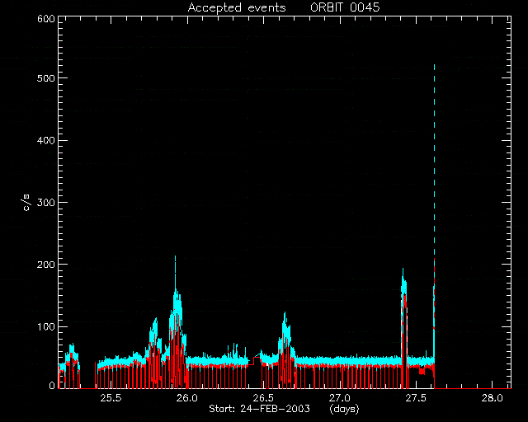
Task: Click the 27.0 x-axis tick label
Action: click(340, 398)
